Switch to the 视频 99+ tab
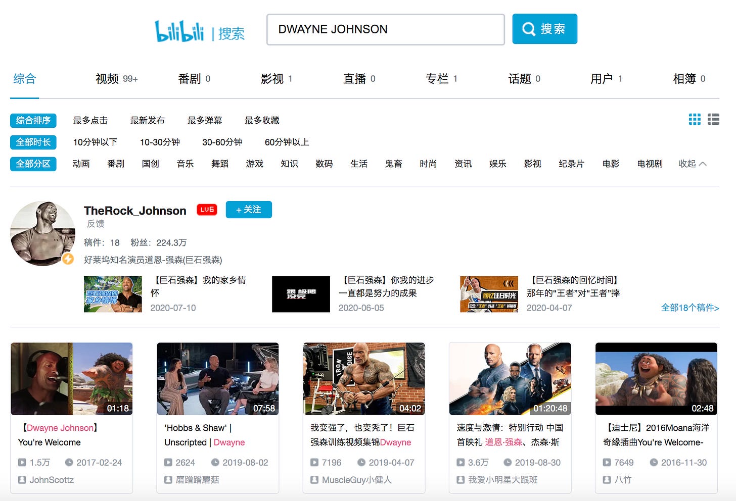This screenshot has width=736, height=501. [116, 79]
